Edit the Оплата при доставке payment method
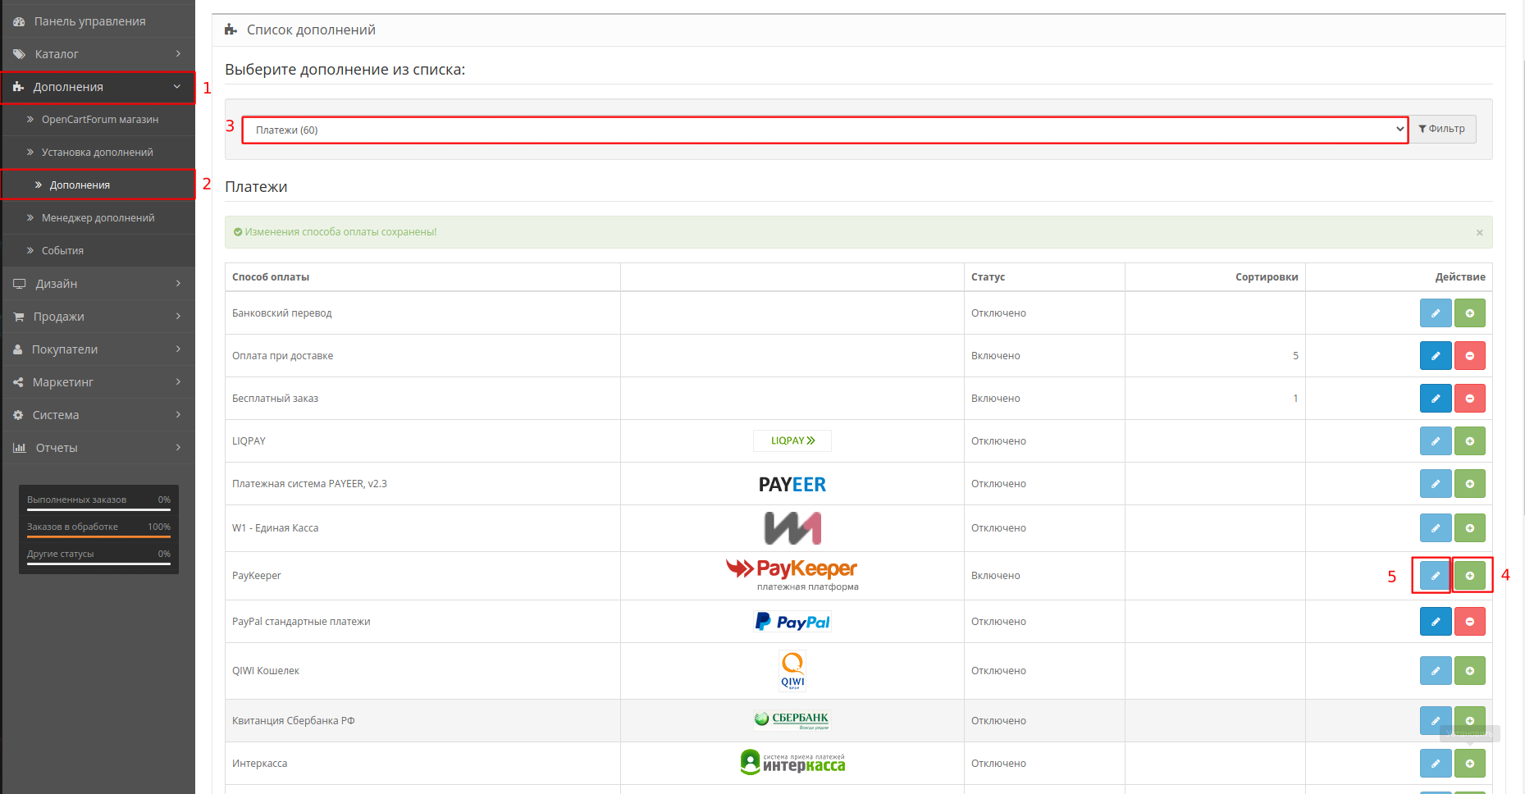The width and height of the screenshot is (1525, 794). pos(1435,356)
